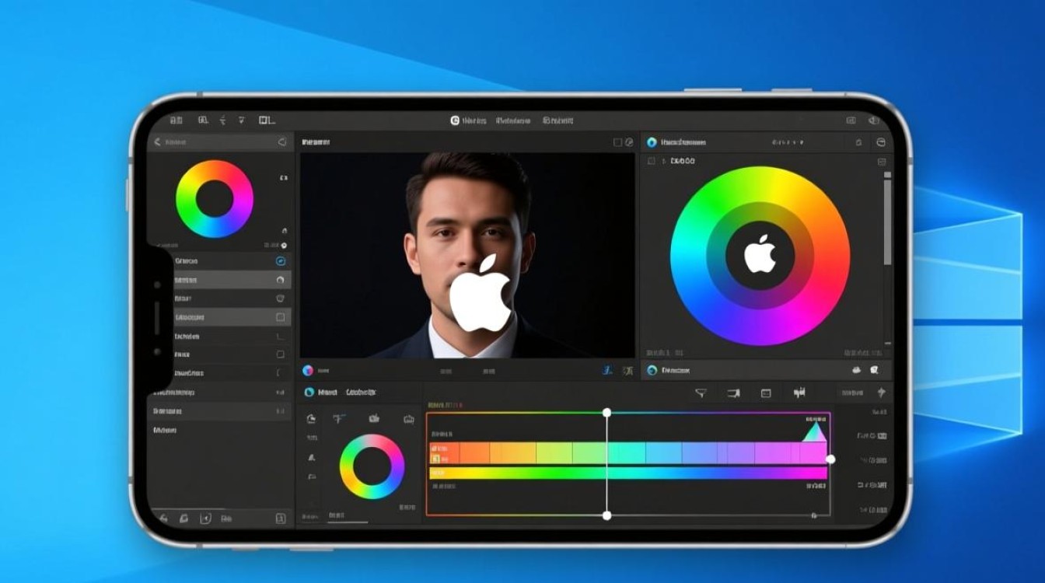Click the Apple logo inside the large color wheel

(760, 255)
